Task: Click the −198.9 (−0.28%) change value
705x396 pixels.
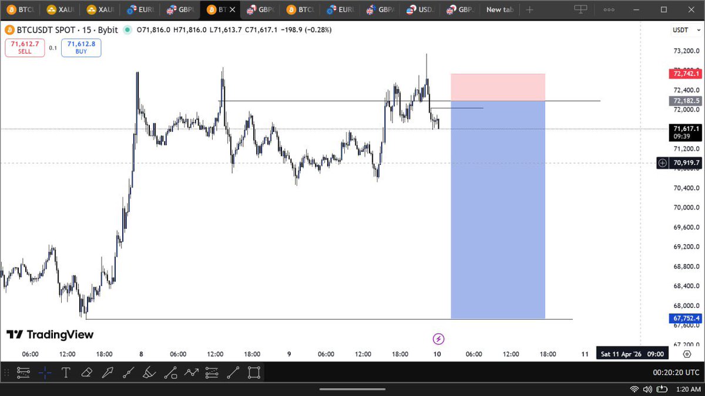Action: [305, 30]
